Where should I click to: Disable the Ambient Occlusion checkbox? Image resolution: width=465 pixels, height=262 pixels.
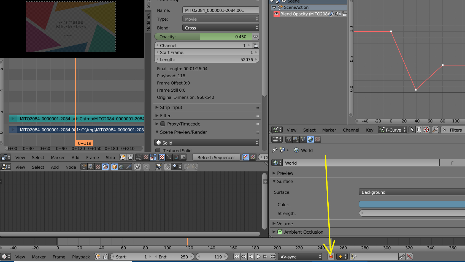point(280,232)
